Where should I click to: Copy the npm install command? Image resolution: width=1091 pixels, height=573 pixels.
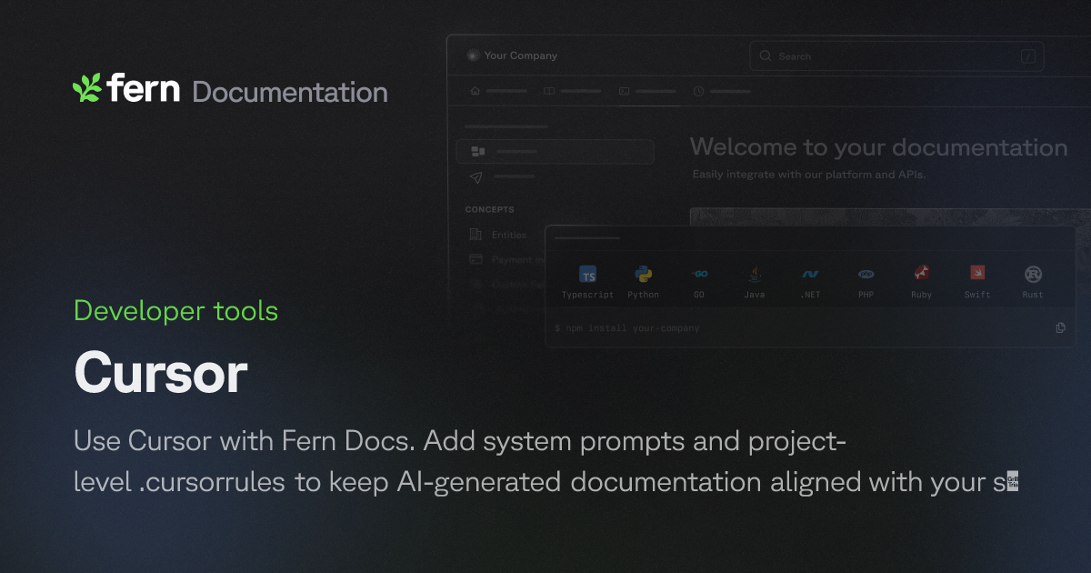click(1060, 327)
